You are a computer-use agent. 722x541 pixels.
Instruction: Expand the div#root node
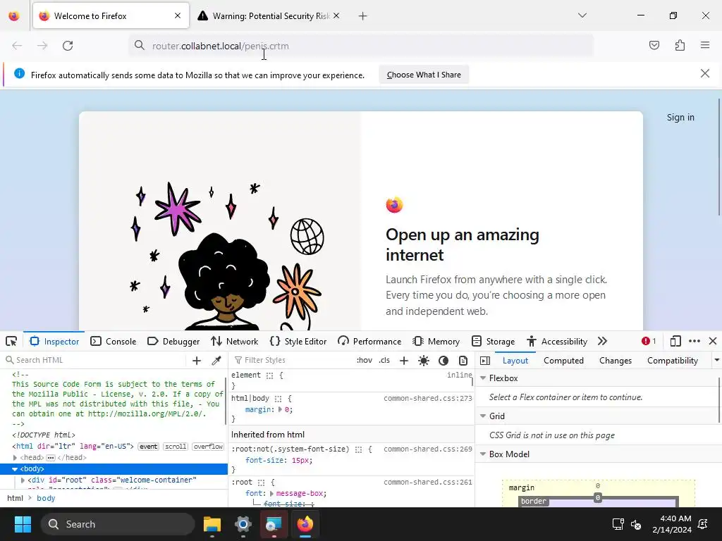23,480
